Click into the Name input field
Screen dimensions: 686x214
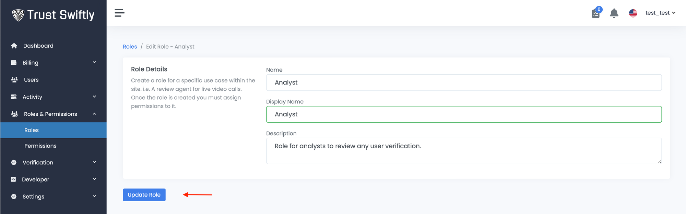click(x=464, y=83)
